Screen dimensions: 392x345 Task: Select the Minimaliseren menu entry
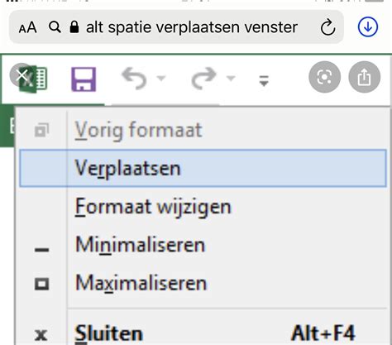pos(203,245)
